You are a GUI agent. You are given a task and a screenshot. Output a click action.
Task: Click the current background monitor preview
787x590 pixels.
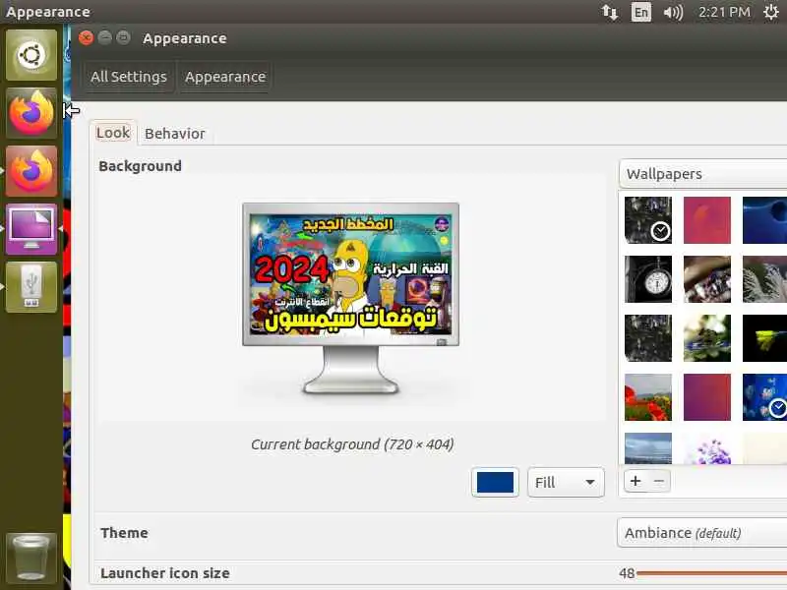351,298
